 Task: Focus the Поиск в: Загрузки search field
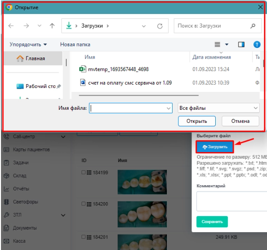tap(218, 26)
